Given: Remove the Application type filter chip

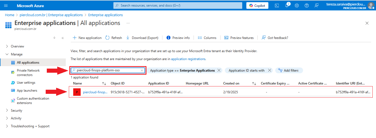Looking at the screenshot, I should pos(219,71).
